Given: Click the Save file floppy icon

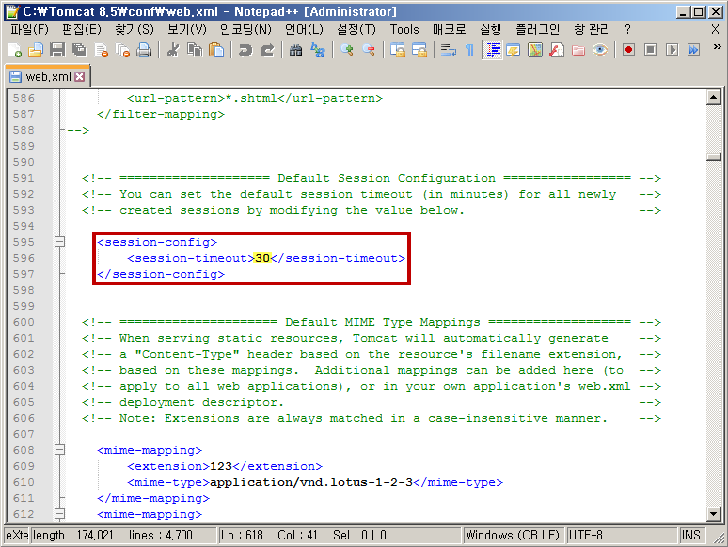Looking at the screenshot, I should [57, 50].
